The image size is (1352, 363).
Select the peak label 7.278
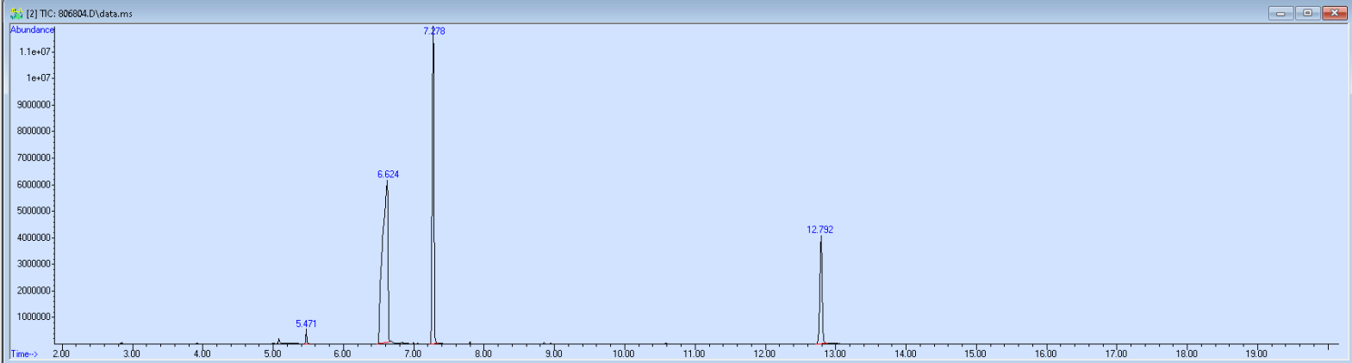(434, 31)
